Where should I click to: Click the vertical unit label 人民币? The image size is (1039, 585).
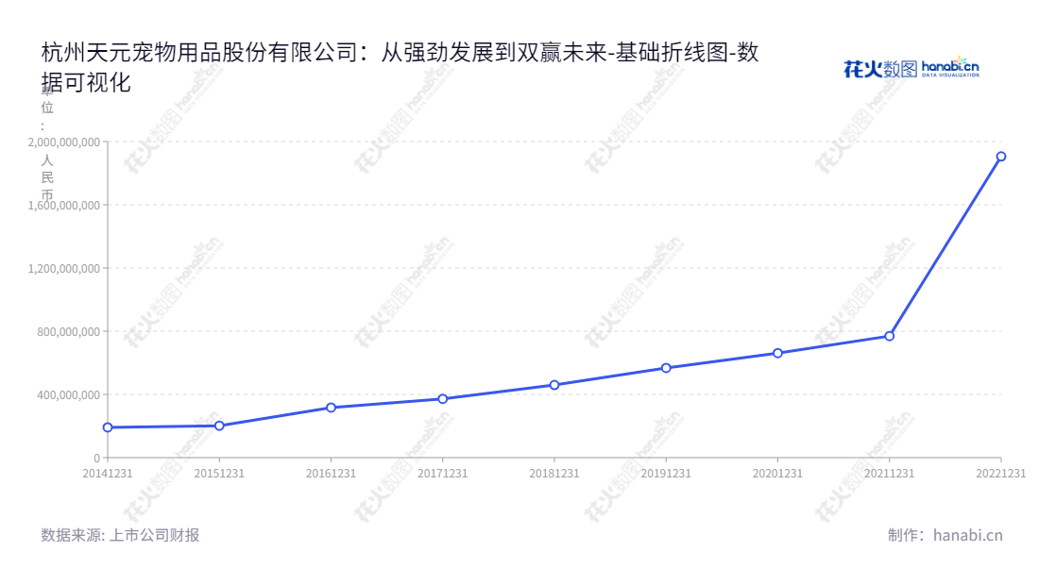[x=47, y=177]
